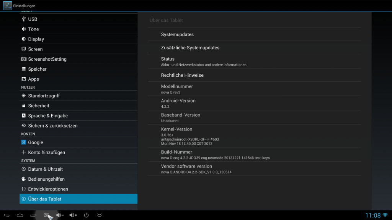This screenshot has width=392, height=220.
Task: Open the Sprache & Eingabe label
Action: coord(48,115)
